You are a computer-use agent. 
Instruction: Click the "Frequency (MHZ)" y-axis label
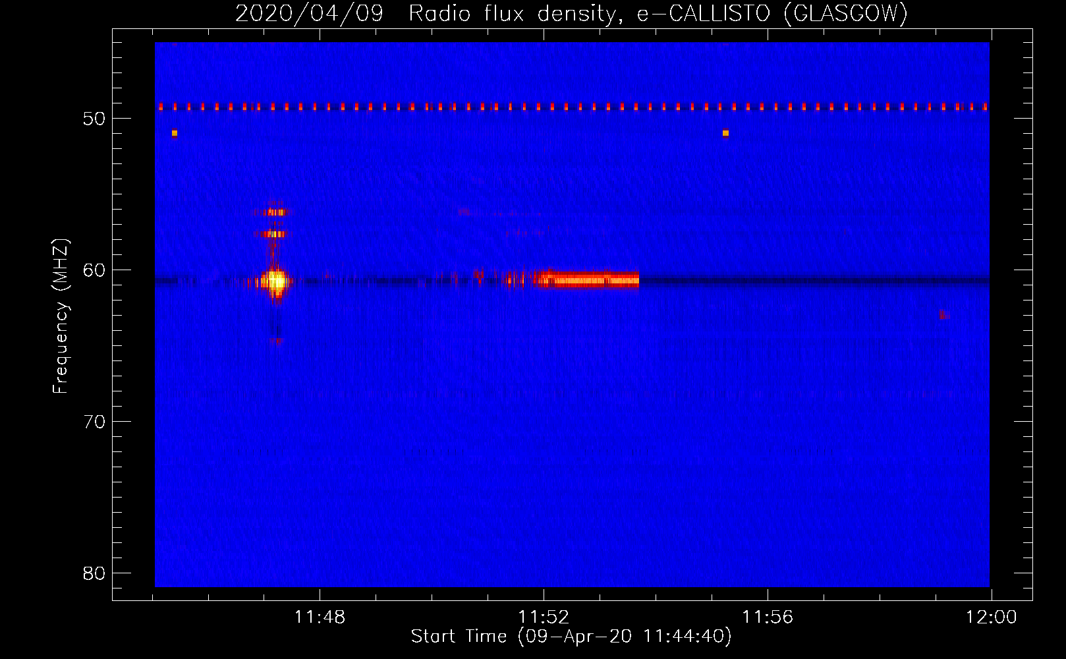pyautogui.click(x=61, y=316)
